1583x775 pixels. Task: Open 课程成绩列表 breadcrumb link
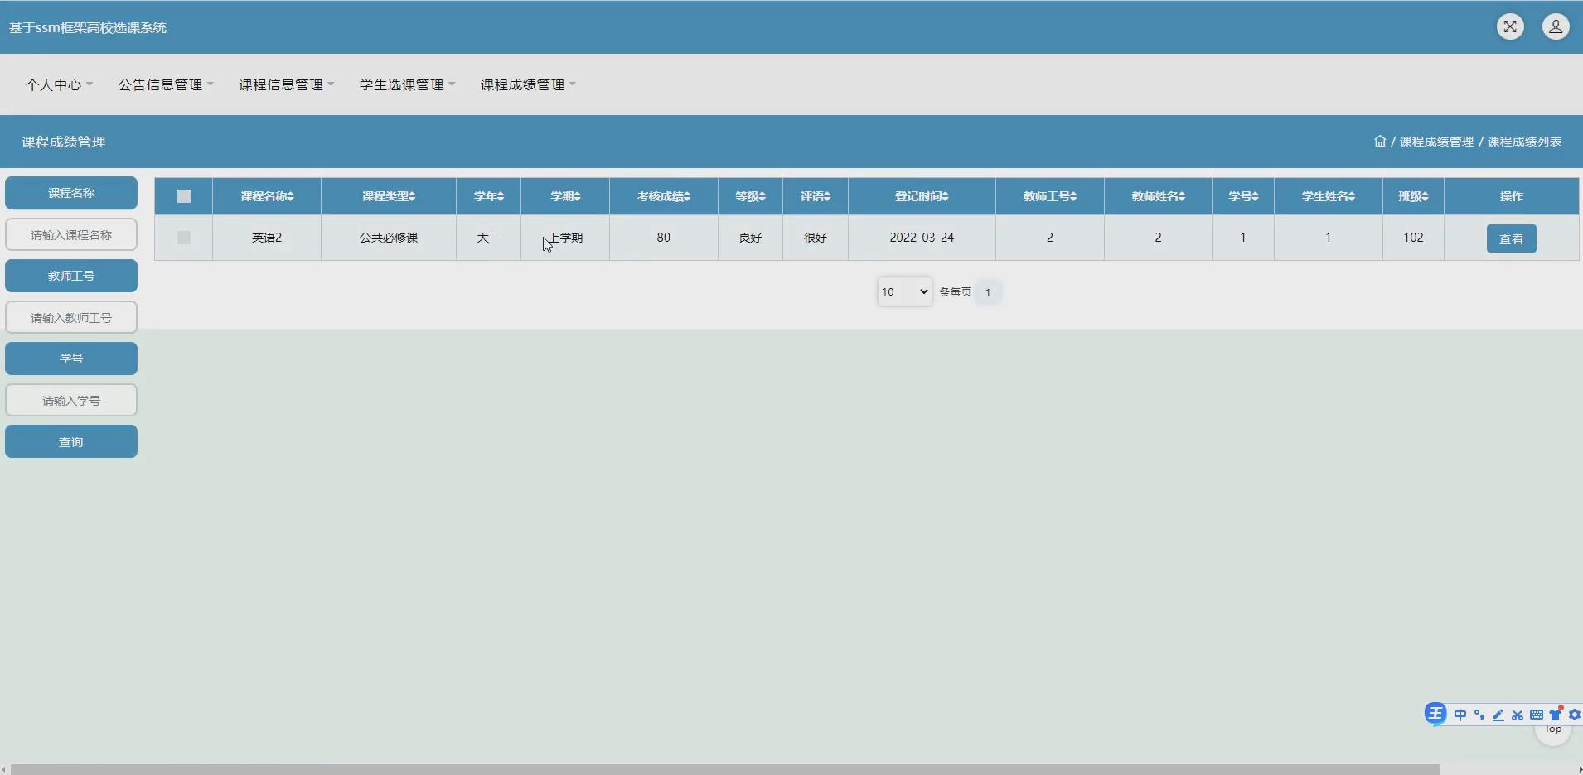[1524, 142]
